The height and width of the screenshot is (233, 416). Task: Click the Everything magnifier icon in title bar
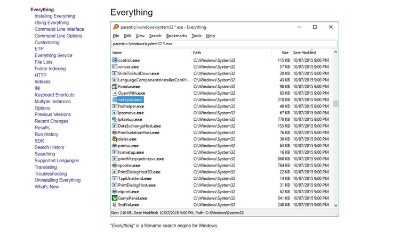pos(116,27)
